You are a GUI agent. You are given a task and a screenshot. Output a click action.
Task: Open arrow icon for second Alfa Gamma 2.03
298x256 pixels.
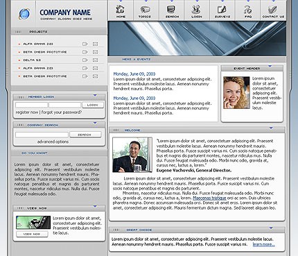tap(85, 68)
